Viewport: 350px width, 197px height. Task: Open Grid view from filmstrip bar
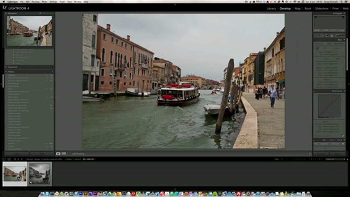(x=15, y=159)
